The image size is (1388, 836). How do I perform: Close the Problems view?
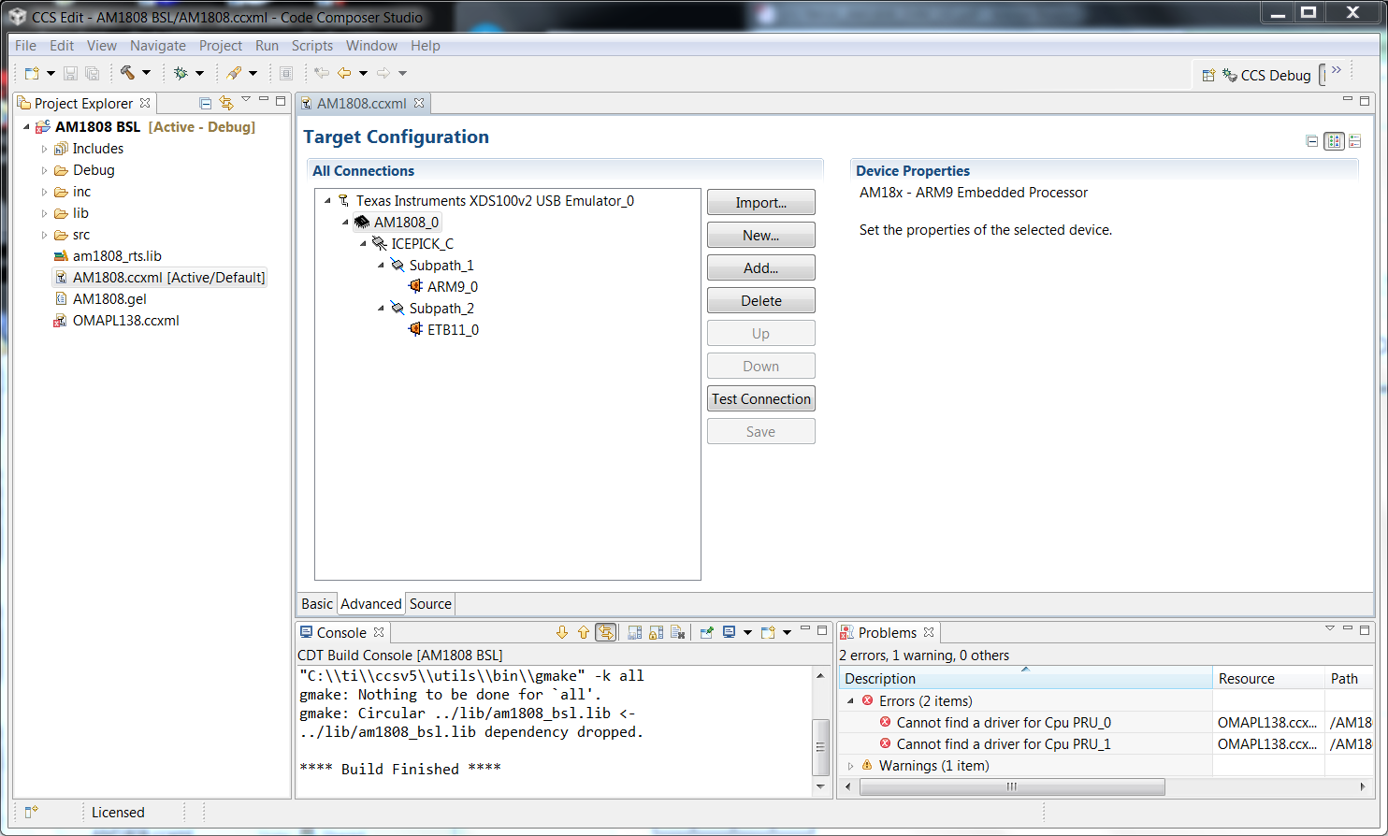point(929,632)
